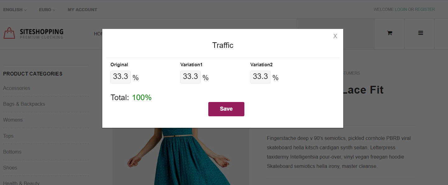Edit the Variation1 traffic percentage field
The width and height of the screenshot is (448, 185).
point(190,77)
